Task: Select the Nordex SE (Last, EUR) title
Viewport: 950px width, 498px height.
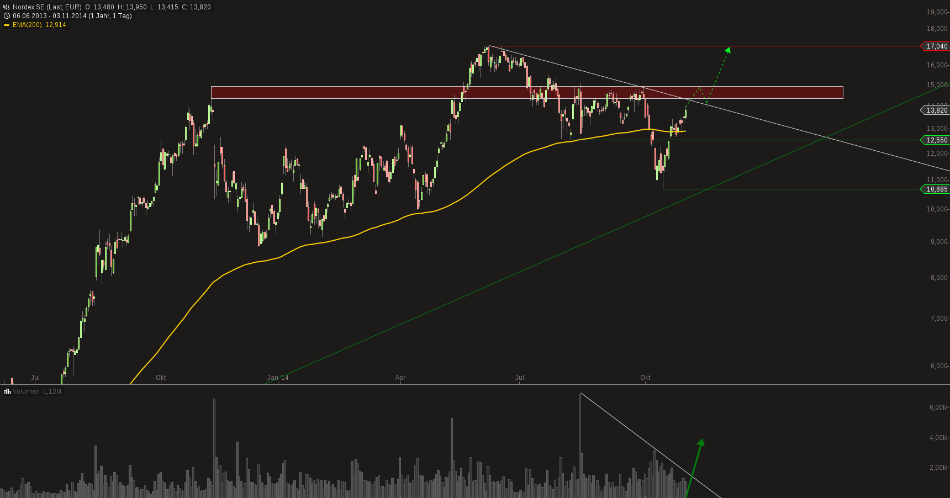Action: pos(47,7)
